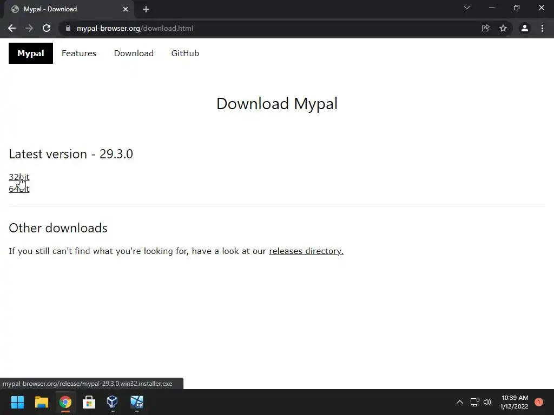This screenshot has height=415, width=554.
Task: Restore down the Chrome window
Action: point(517,8)
